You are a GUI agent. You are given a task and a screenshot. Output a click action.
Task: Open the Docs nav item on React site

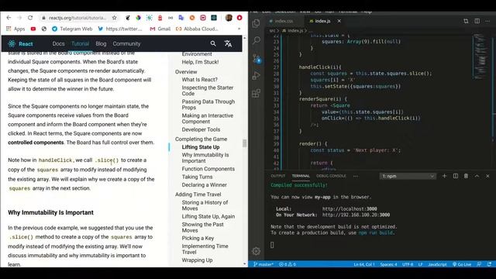tap(59, 43)
